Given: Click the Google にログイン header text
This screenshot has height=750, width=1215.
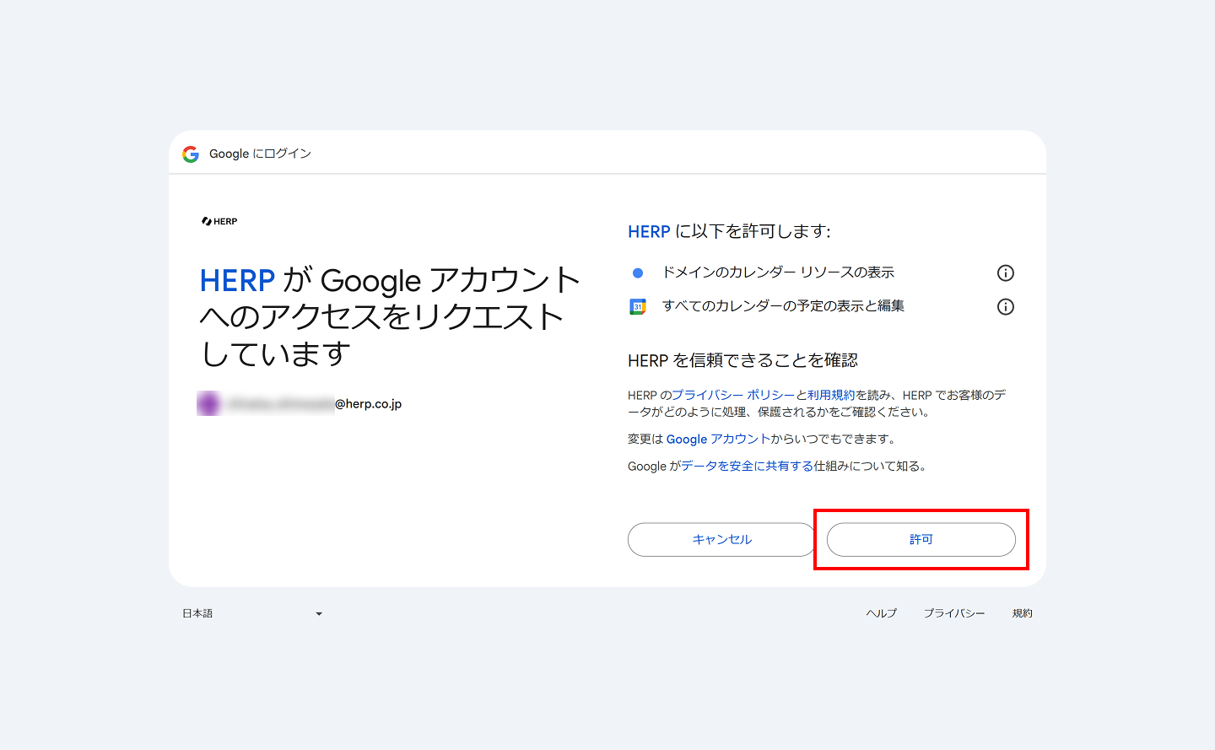Looking at the screenshot, I should pos(260,154).
